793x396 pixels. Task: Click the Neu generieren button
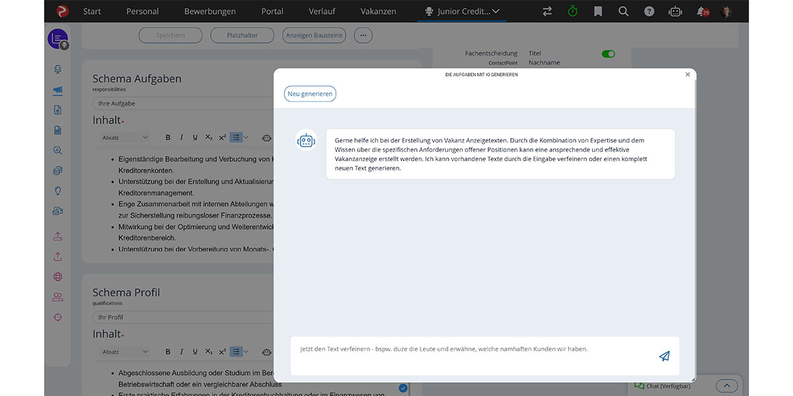pos(310,94)
